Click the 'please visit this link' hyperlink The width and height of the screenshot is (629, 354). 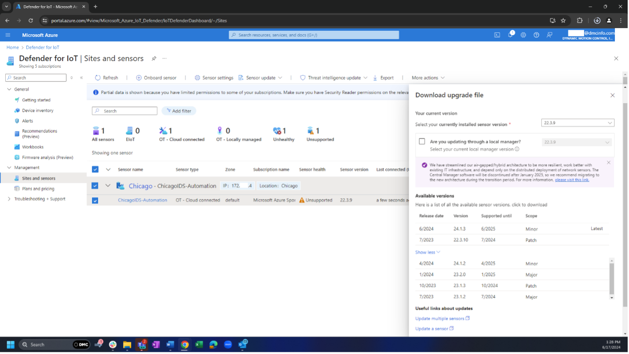[572, 180]
